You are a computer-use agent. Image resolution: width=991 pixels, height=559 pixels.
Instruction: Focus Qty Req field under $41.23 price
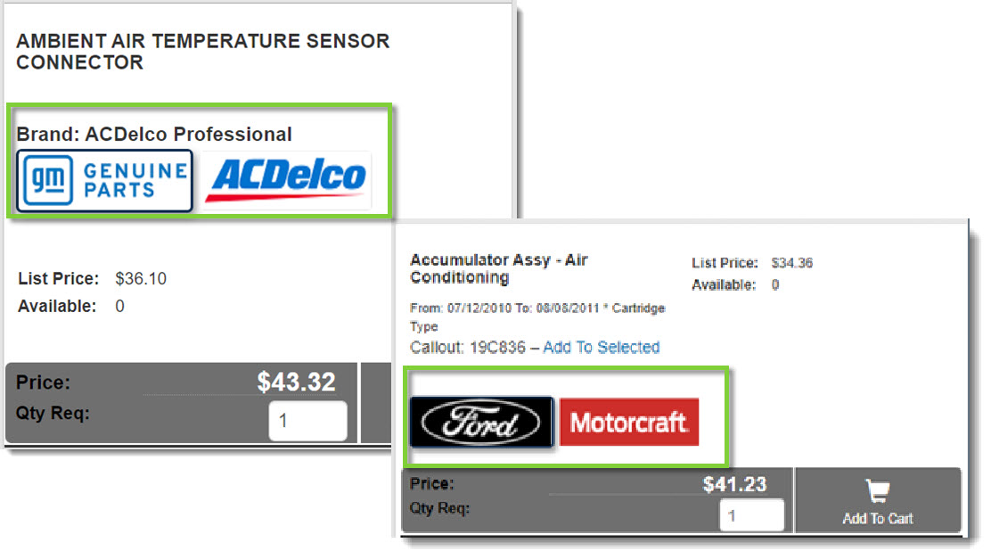(751, 515)
